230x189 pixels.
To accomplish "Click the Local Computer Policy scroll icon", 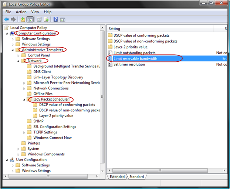I will 6,28.
